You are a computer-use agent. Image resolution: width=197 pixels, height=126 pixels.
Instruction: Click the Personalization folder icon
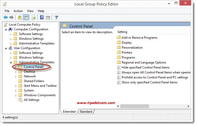click(x=119, y=48)
